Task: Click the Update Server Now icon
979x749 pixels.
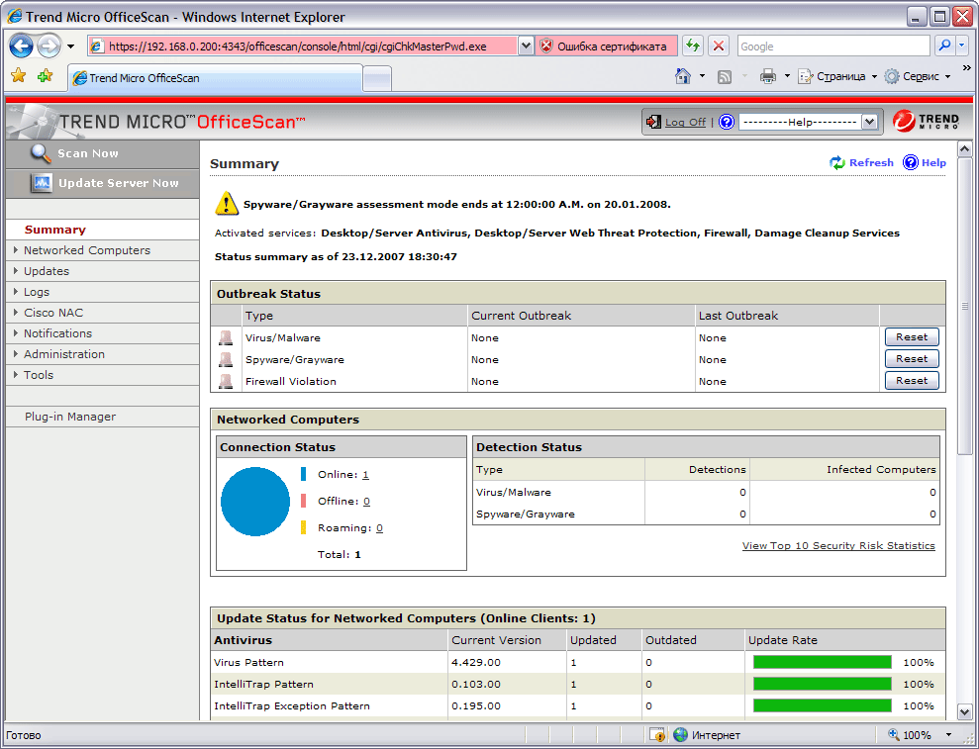Action: 42,183
